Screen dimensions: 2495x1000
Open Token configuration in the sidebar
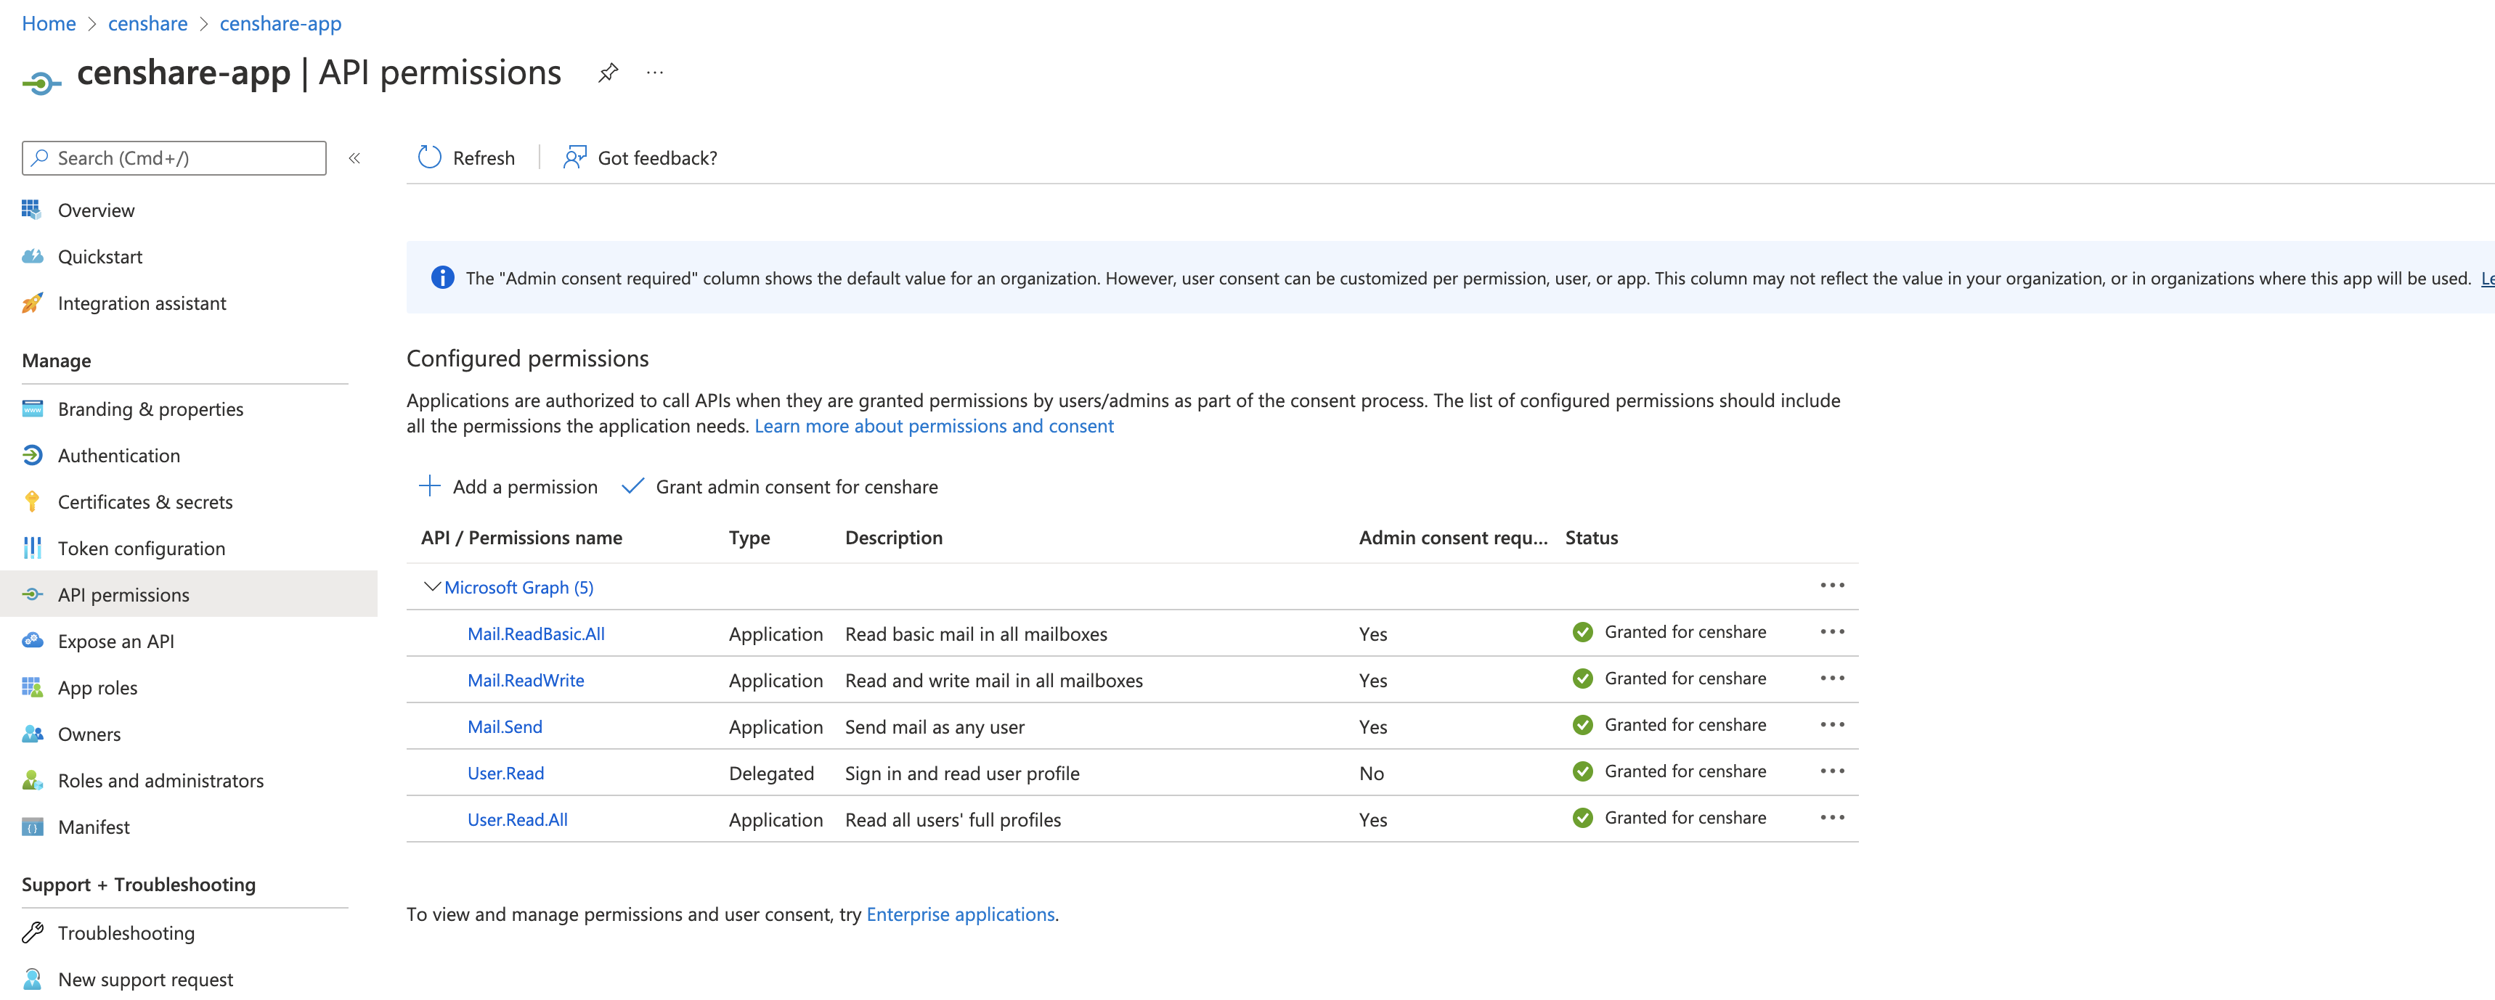pos(142,548)
